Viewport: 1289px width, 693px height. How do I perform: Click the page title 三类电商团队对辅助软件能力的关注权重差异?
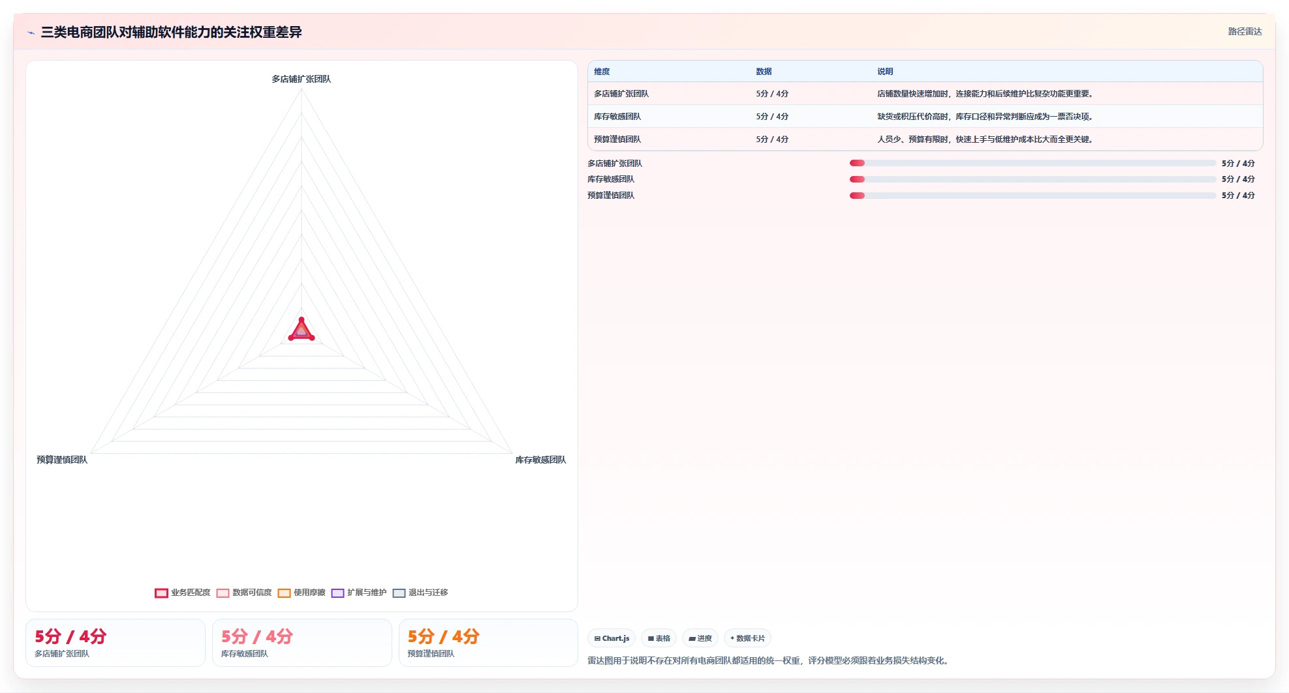coord(171,32)
